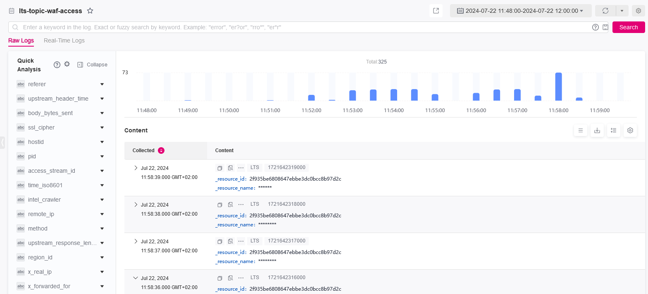The image size is (648, 294).
Task: Toggle Collected time sort order
Action: coord(161,151)
